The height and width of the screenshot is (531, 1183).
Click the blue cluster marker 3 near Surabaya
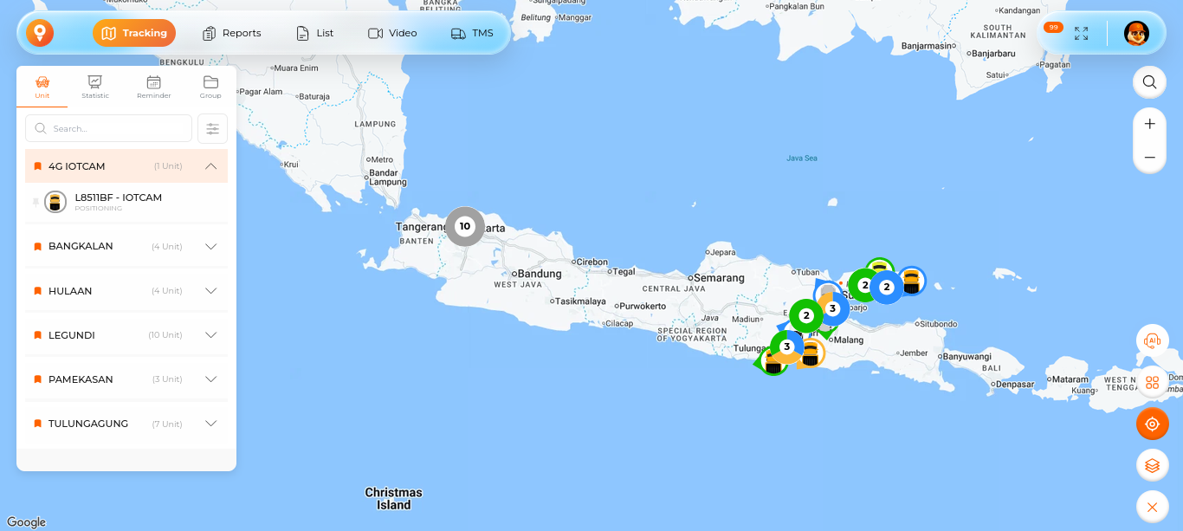832,308
